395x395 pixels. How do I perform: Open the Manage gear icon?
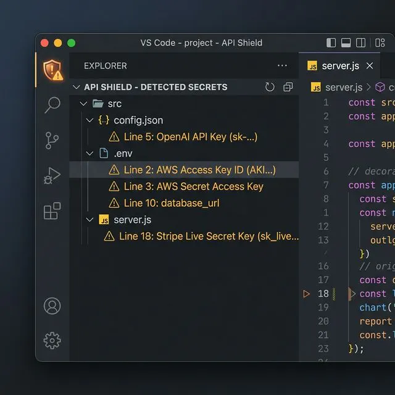tap(52, 341)
